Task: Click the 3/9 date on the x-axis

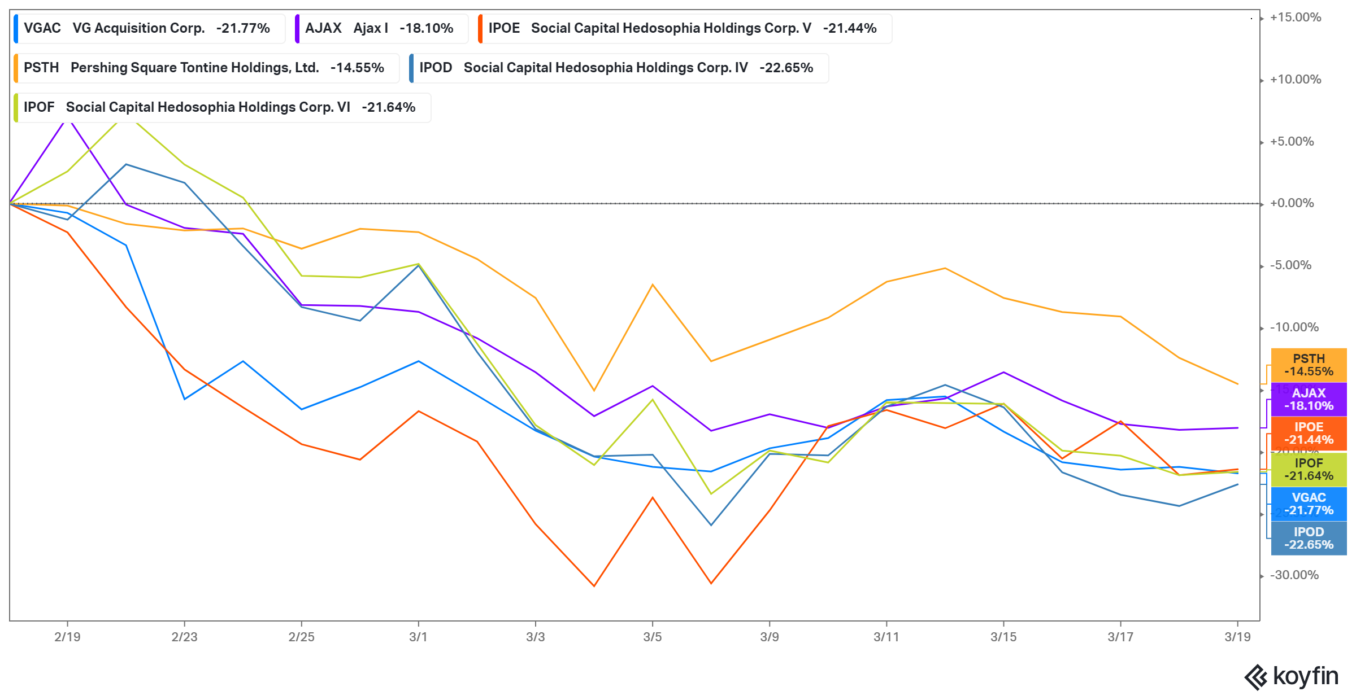Action: [769, 637]
